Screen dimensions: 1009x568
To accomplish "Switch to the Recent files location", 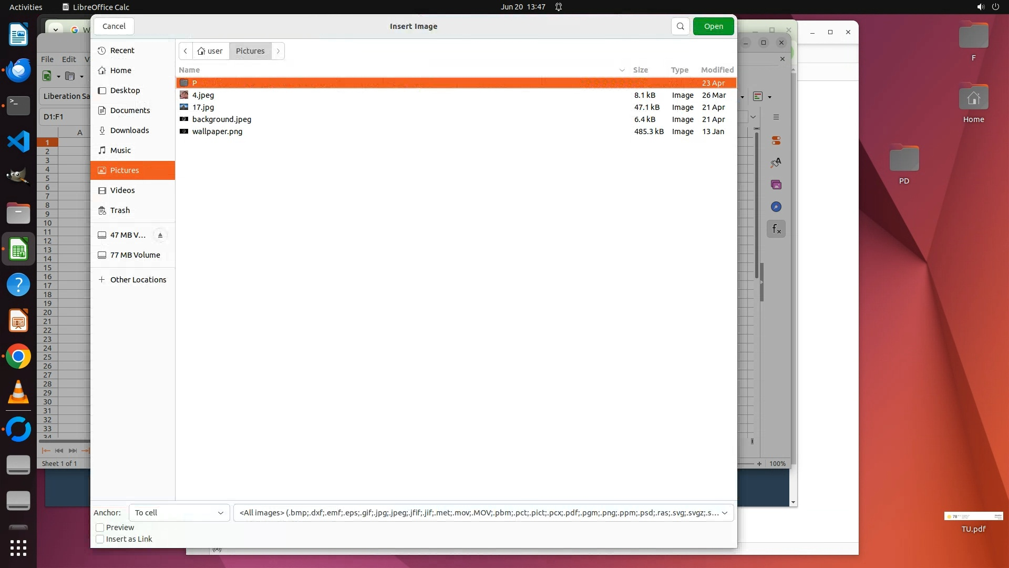I will (122, 50).
